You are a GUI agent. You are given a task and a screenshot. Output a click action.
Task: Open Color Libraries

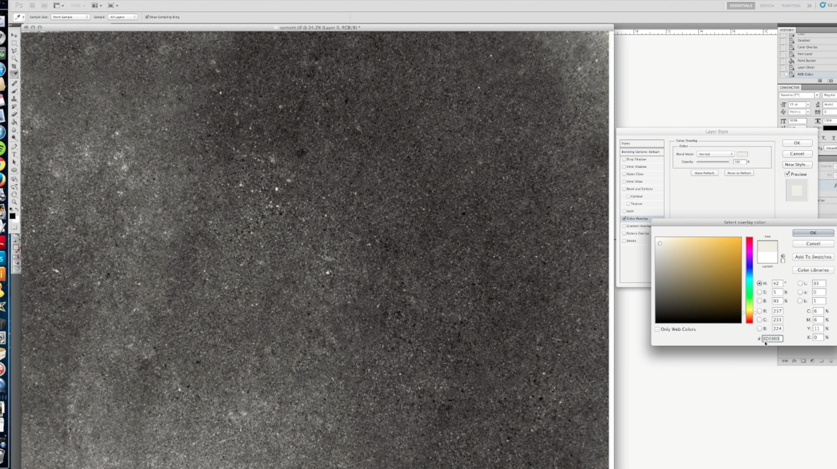click(813, 270)
